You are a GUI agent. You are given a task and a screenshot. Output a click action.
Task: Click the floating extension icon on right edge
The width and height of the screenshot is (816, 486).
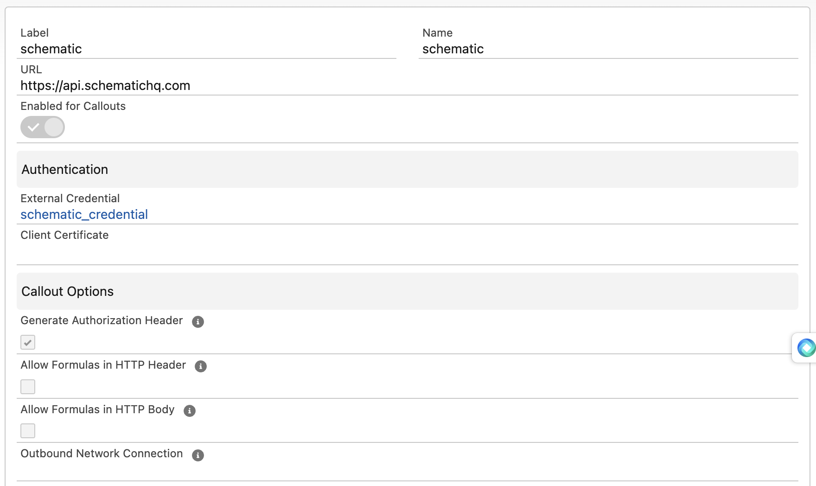coord(806,347)
